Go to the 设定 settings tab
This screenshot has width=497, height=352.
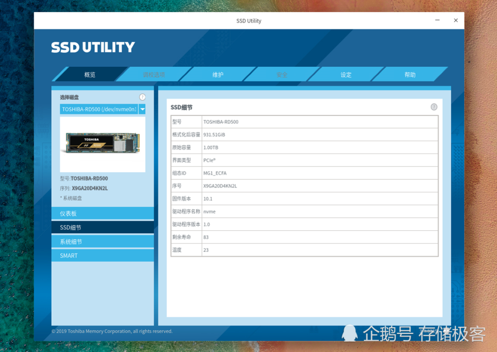click(x=346, y=75)
